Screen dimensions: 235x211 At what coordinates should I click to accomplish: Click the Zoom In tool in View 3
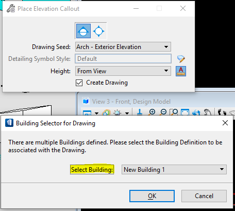pos(152,112)
